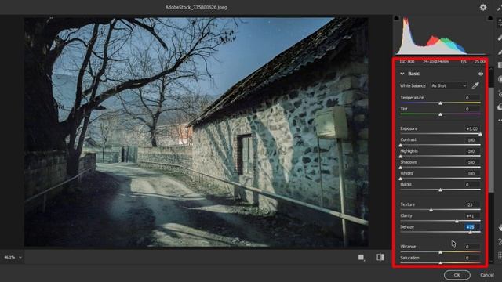
Task: Click the Shadows slider handle
Action: (x=401, y=168)
